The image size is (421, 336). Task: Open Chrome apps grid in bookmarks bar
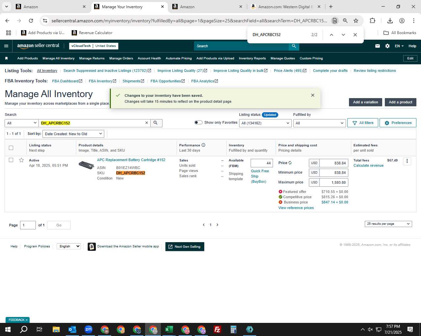pos(9,33)
